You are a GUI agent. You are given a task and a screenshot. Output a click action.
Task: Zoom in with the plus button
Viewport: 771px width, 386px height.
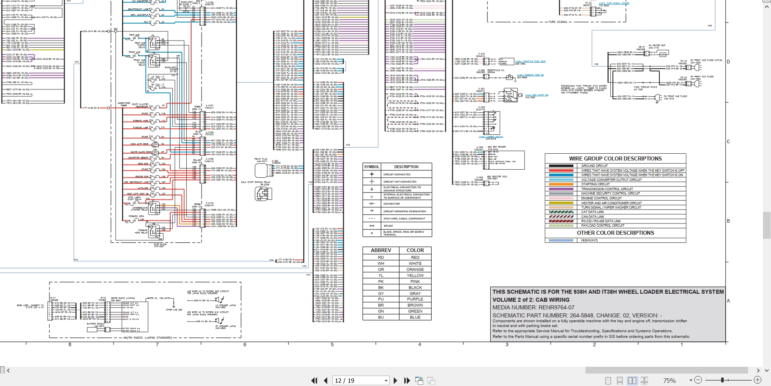coord(757,380)
